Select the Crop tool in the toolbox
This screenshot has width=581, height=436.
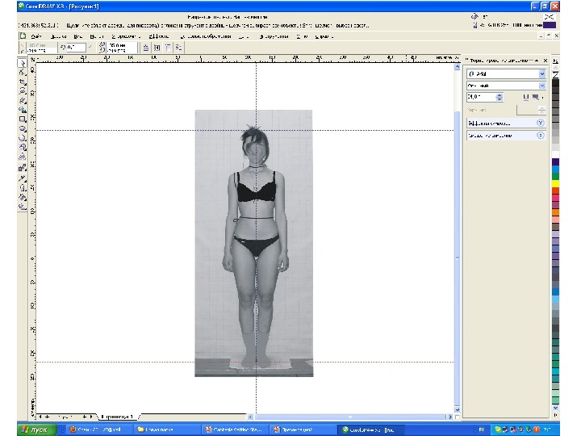pos(23,82)
